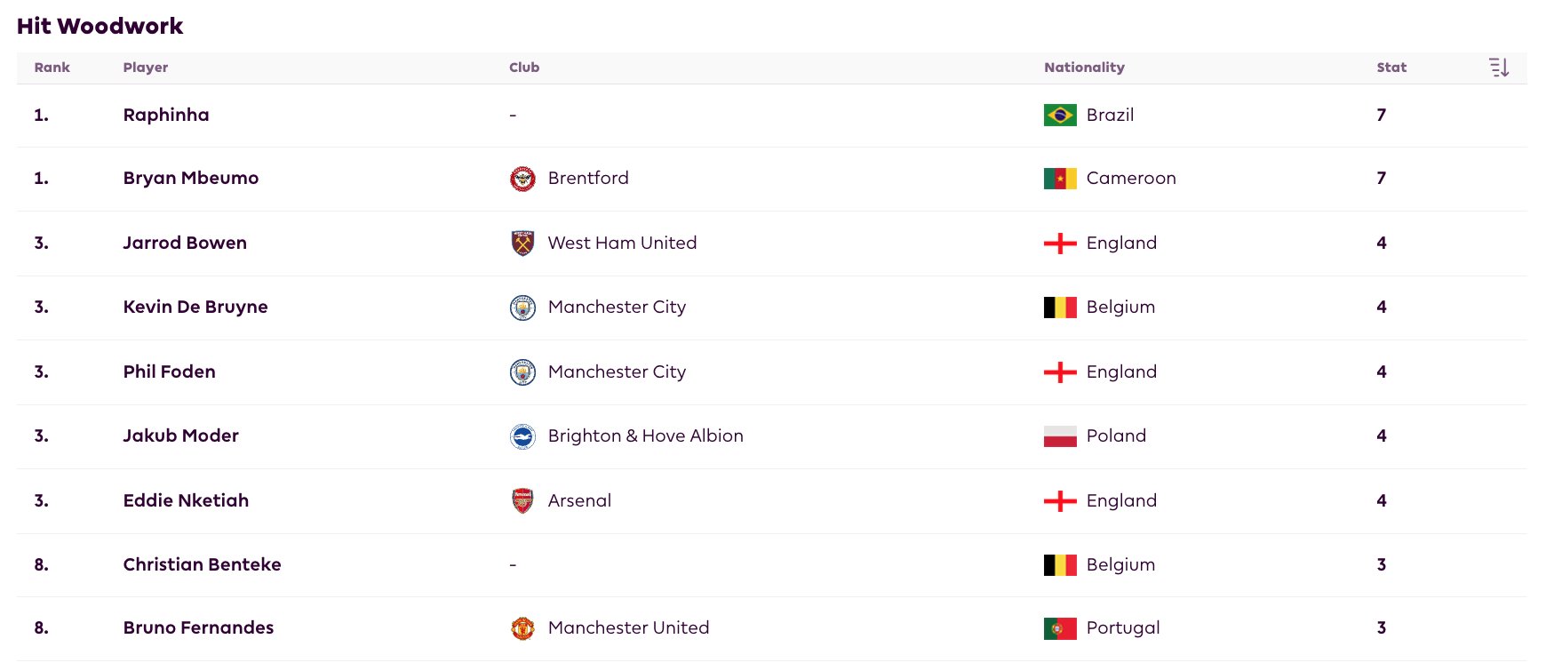This screenshot has width=1546, height=663.
Task: Click the Cameroon flag icon
Action: [x=1059, y=179]
